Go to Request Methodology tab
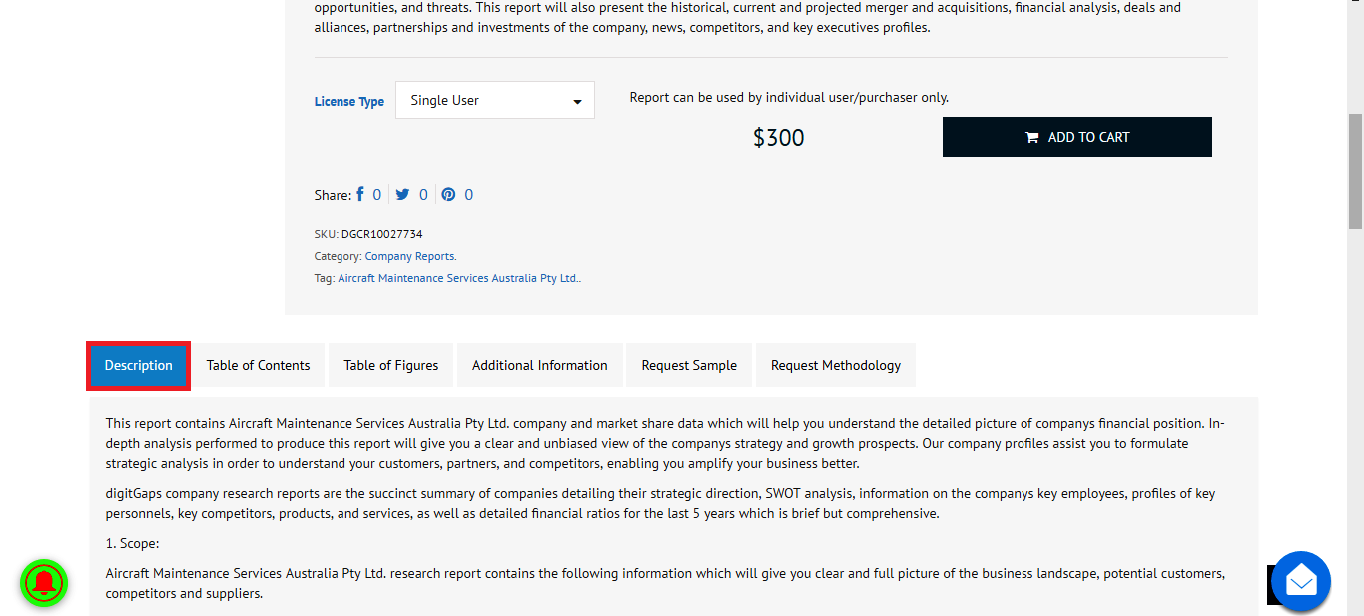The height and width of the screenshot is (616, 1364). pyautogui.click(x=836, y=365)
